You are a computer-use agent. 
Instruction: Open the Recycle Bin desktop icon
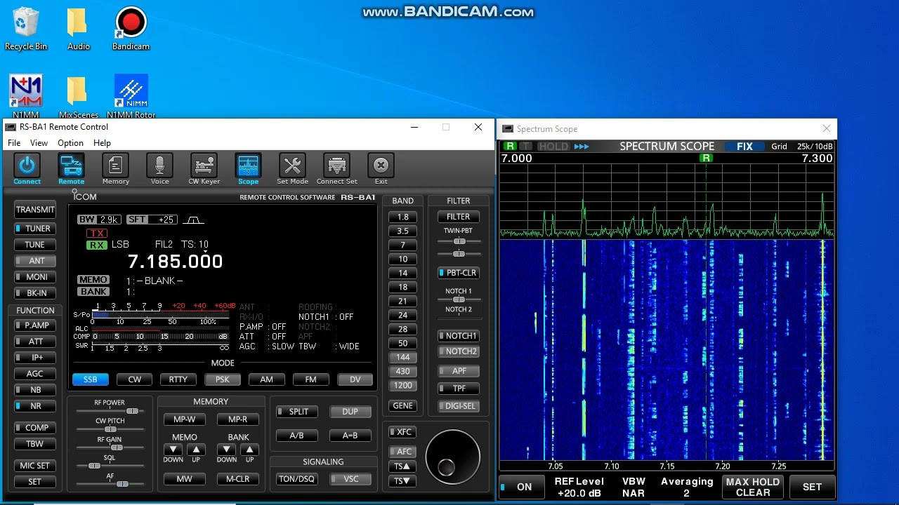[x=26, y=29]
